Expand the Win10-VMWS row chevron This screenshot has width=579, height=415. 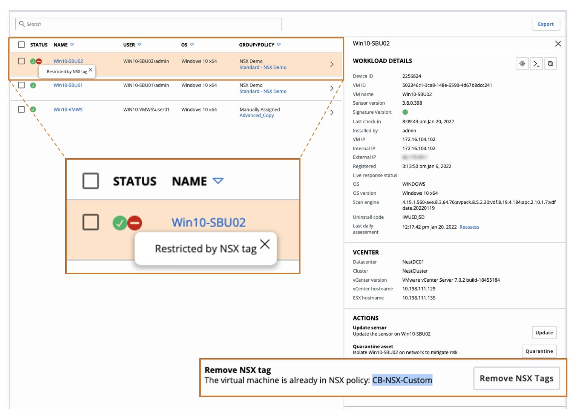[x=332, y=112]
